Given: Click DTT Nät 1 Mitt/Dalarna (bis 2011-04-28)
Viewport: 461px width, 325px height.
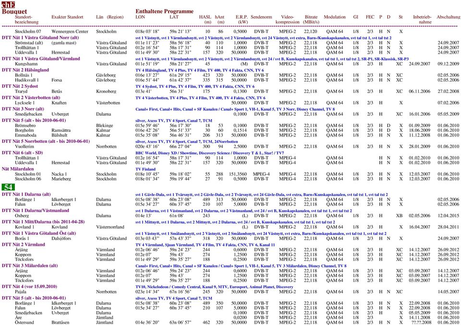Looking at the screenshot, I should (x=43, y=222).
